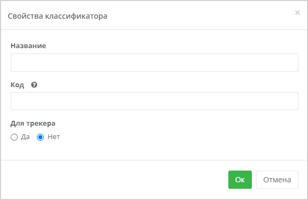Viewport: 308px width, 200px height.
Task: Enable the tracker option by choosing Да
Action: 14,137
